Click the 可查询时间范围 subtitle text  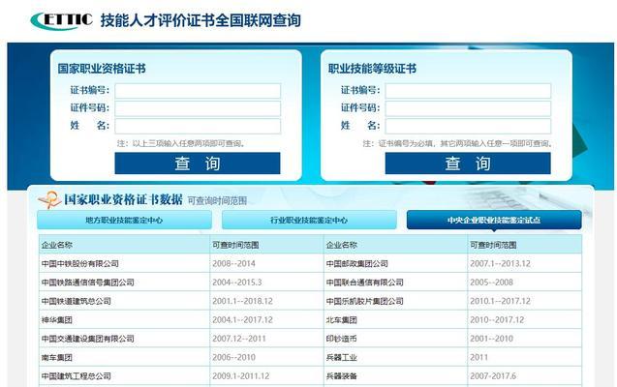(217, 201)
